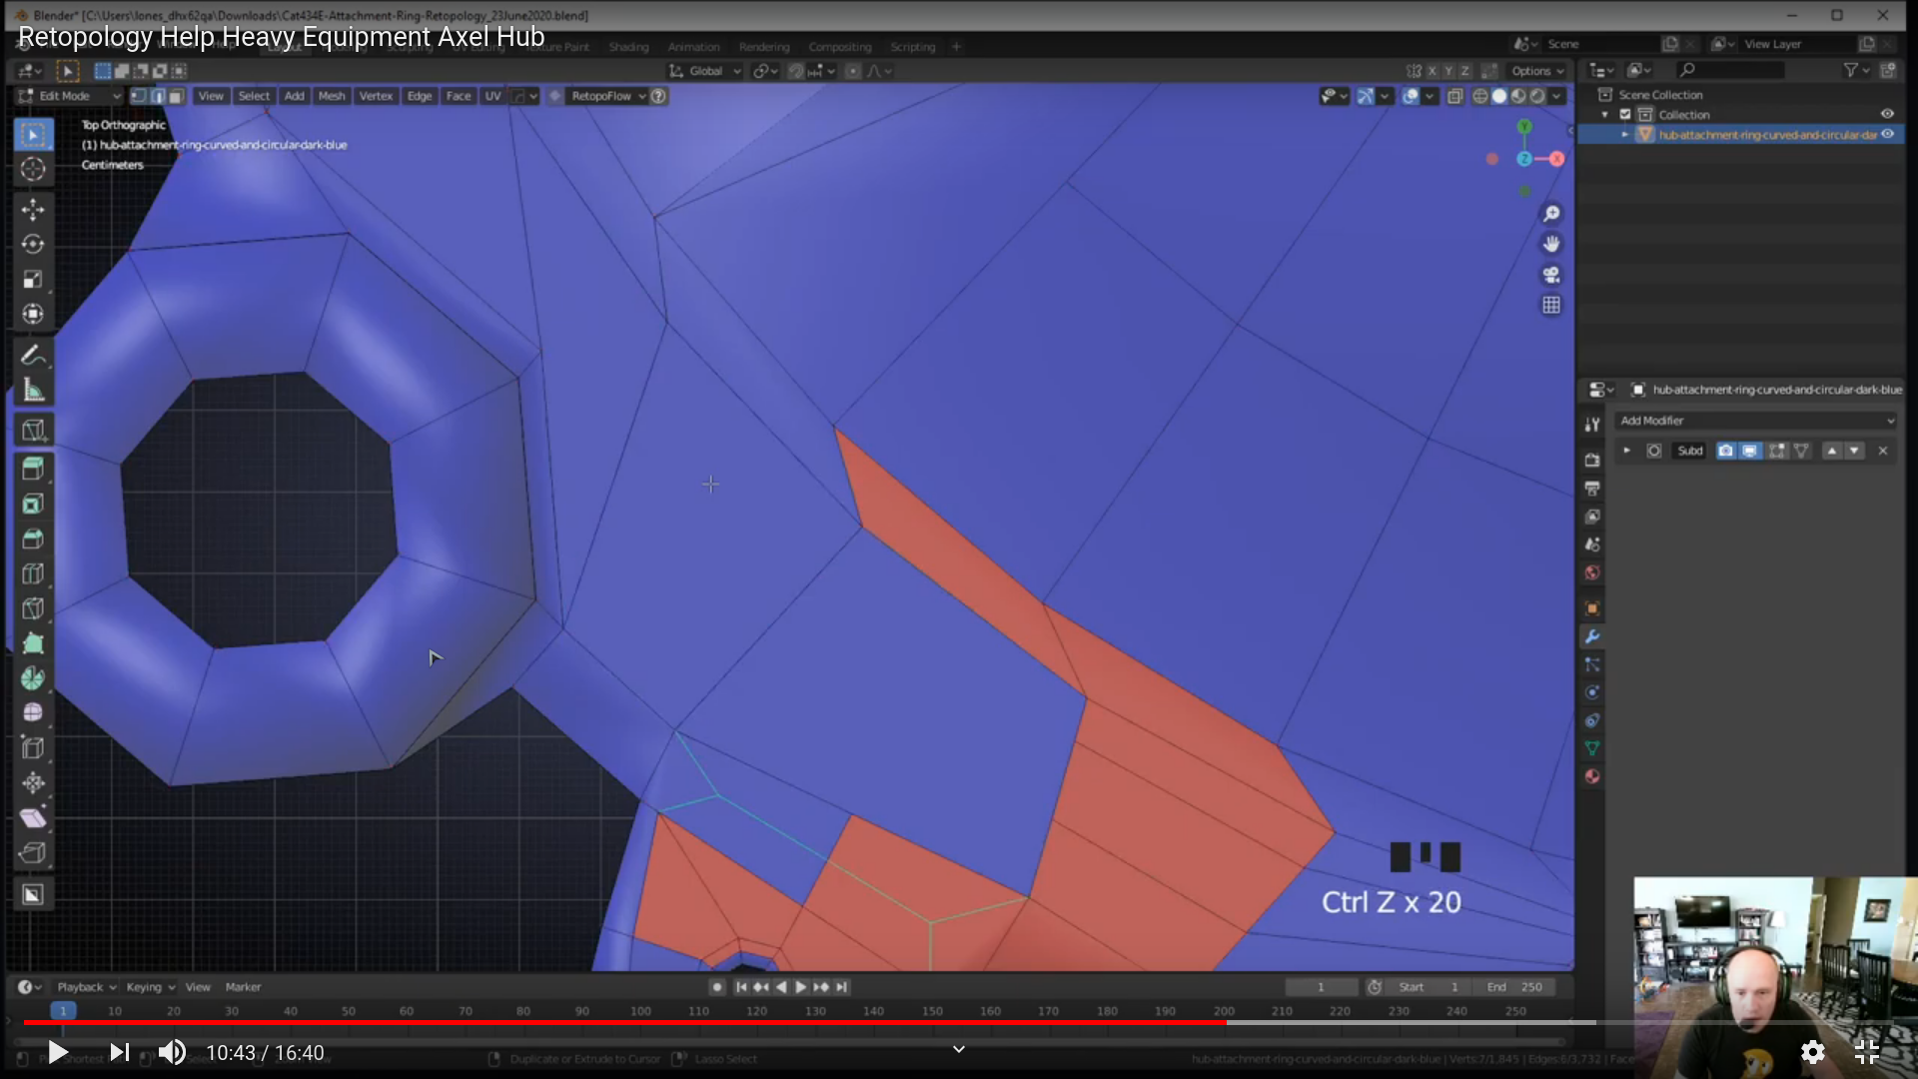
Task: Open the Add Modifier dropdown
Action: click(x=1755, y=421)
